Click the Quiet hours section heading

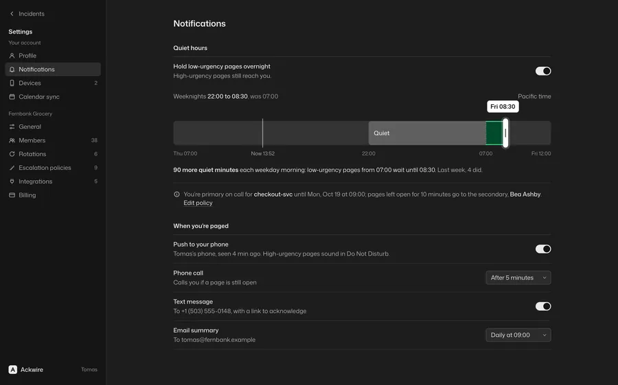[190, 48]
